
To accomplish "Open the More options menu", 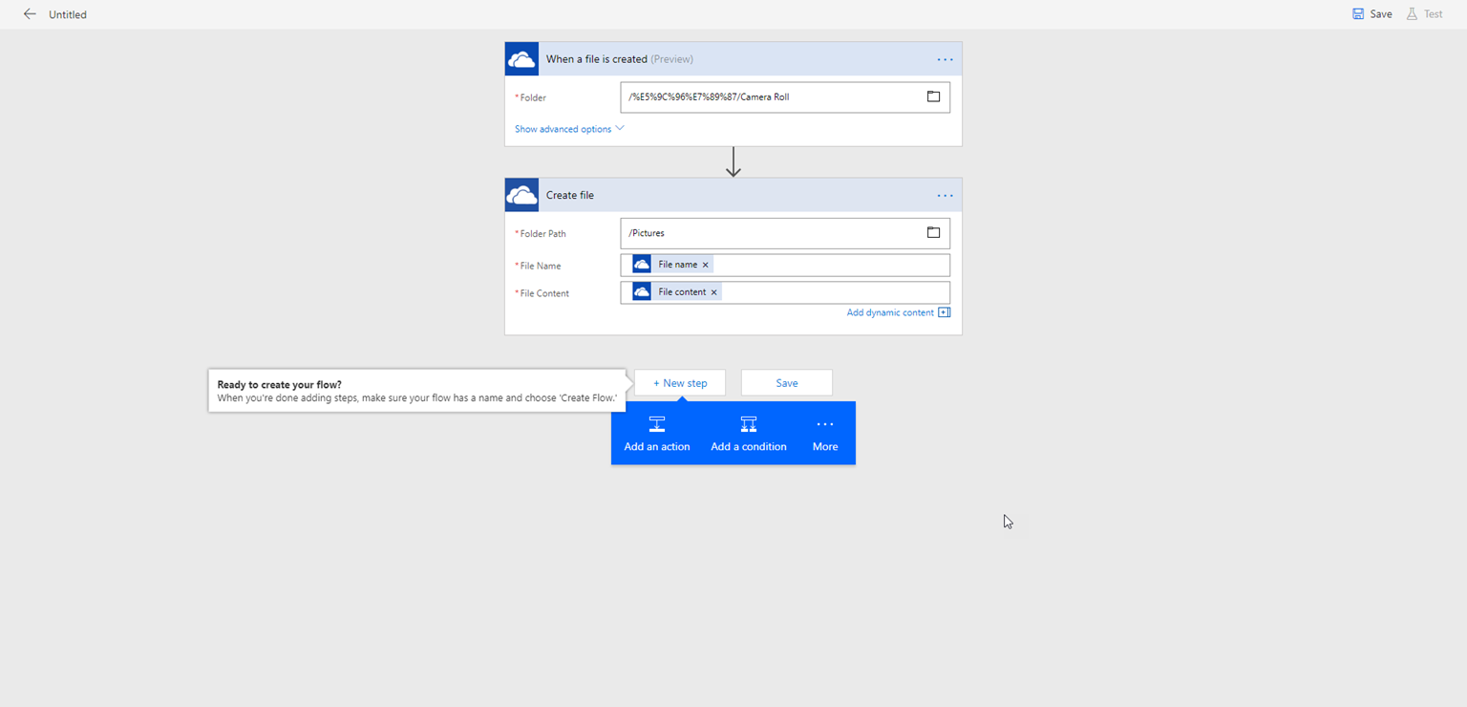I will pos(825,434).
